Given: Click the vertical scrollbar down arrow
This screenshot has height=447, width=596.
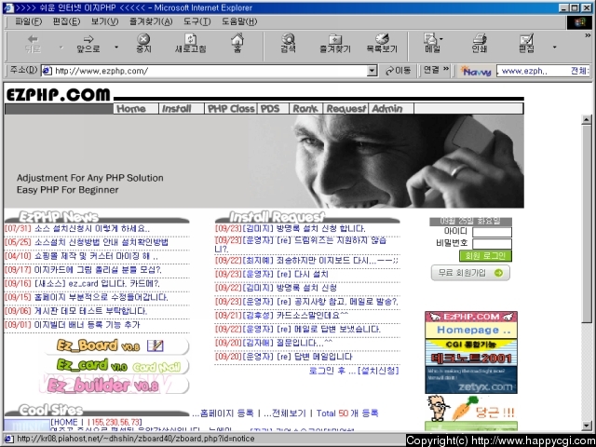Looking at the screenshot, I should [x=587, y=426].
